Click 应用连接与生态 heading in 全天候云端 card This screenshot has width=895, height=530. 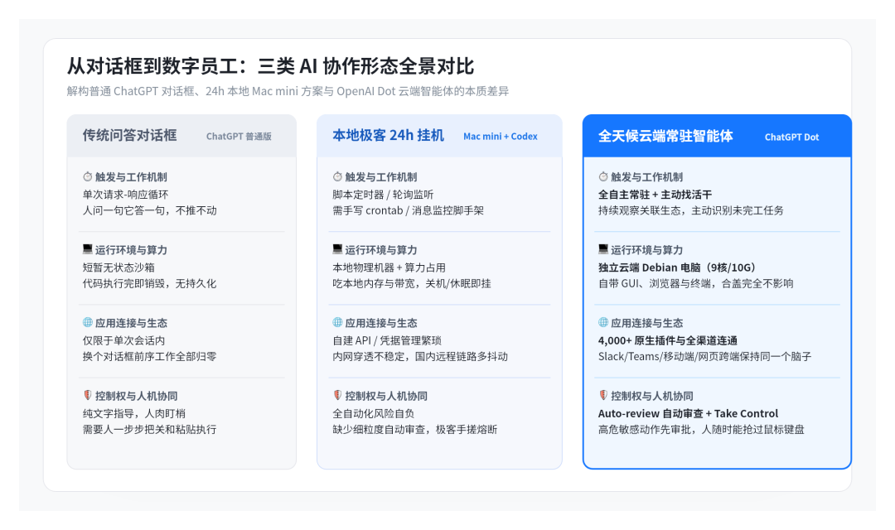point(646,323)
